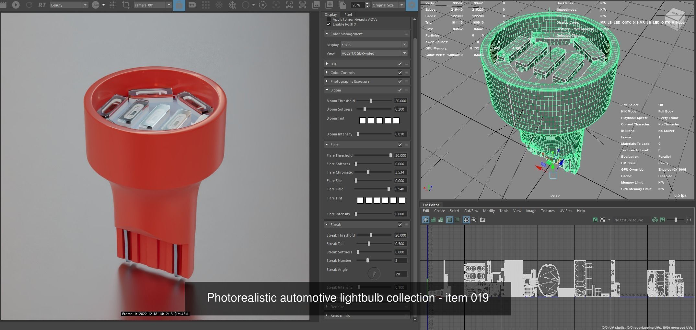This screenshot has width=696, height=330.
Task: Open the Textures menu in UV Editor
Action: click(548, 211)
